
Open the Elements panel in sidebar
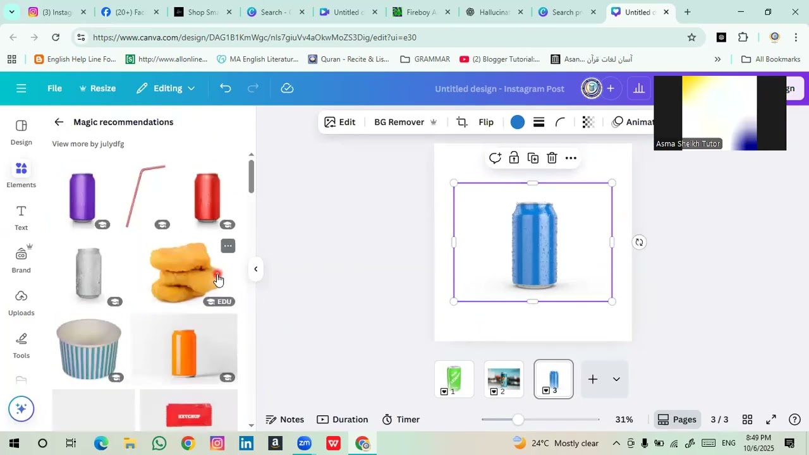pos(21,175)
